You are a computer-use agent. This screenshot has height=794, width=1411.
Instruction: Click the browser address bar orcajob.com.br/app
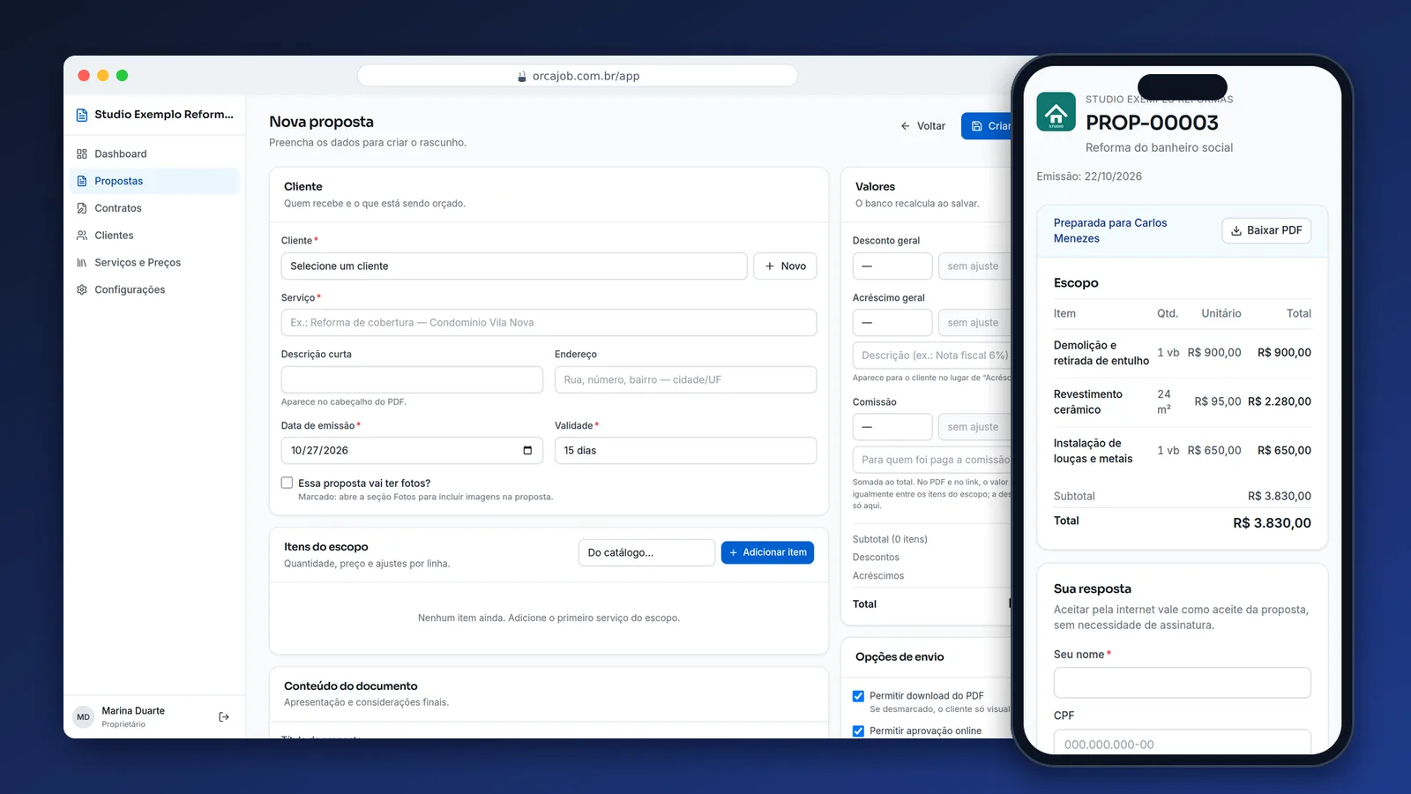click(578, 77)
